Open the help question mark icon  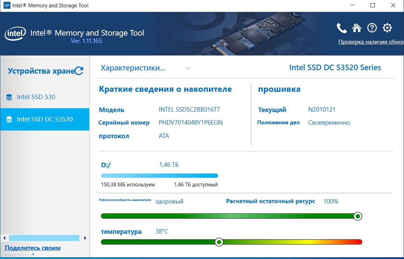[372, 28]
